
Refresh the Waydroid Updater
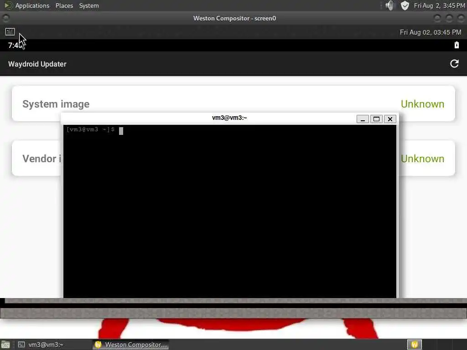point(454,63)
